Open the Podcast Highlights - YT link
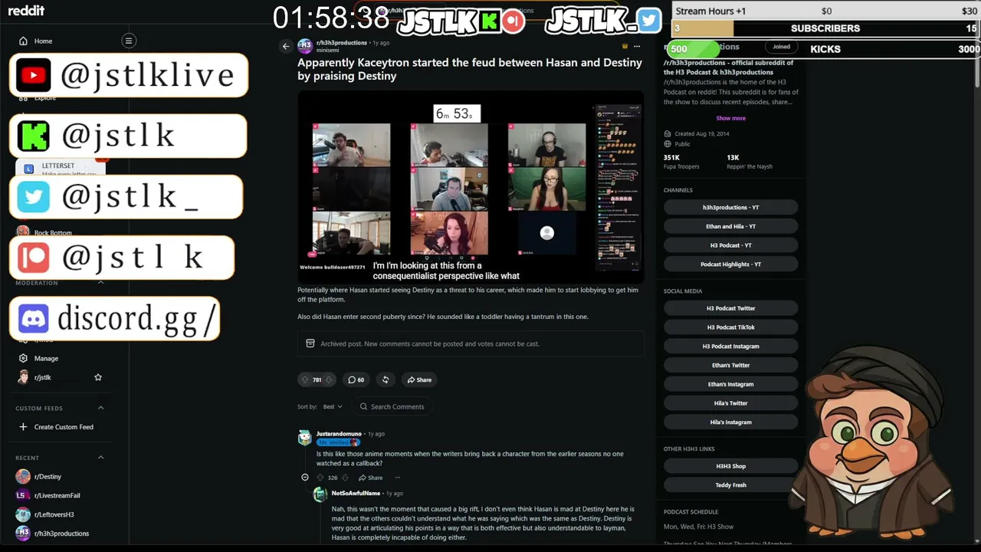 click(x=730, y=264)
